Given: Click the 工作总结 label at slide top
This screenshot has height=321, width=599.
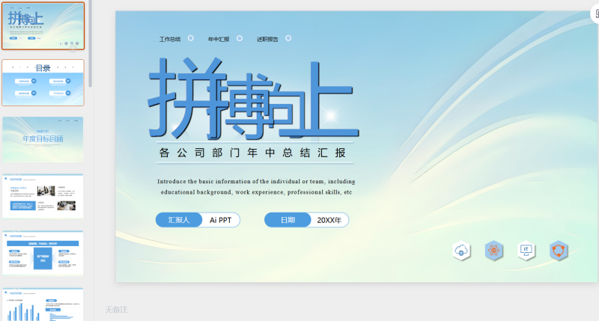Looking at the screenshot, I should (170, 39).
